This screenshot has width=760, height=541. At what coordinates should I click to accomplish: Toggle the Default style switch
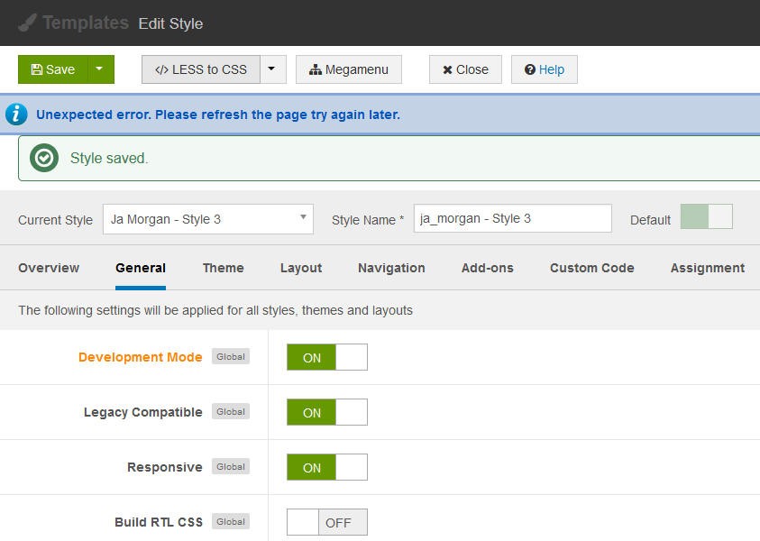[x=706, y=216]
